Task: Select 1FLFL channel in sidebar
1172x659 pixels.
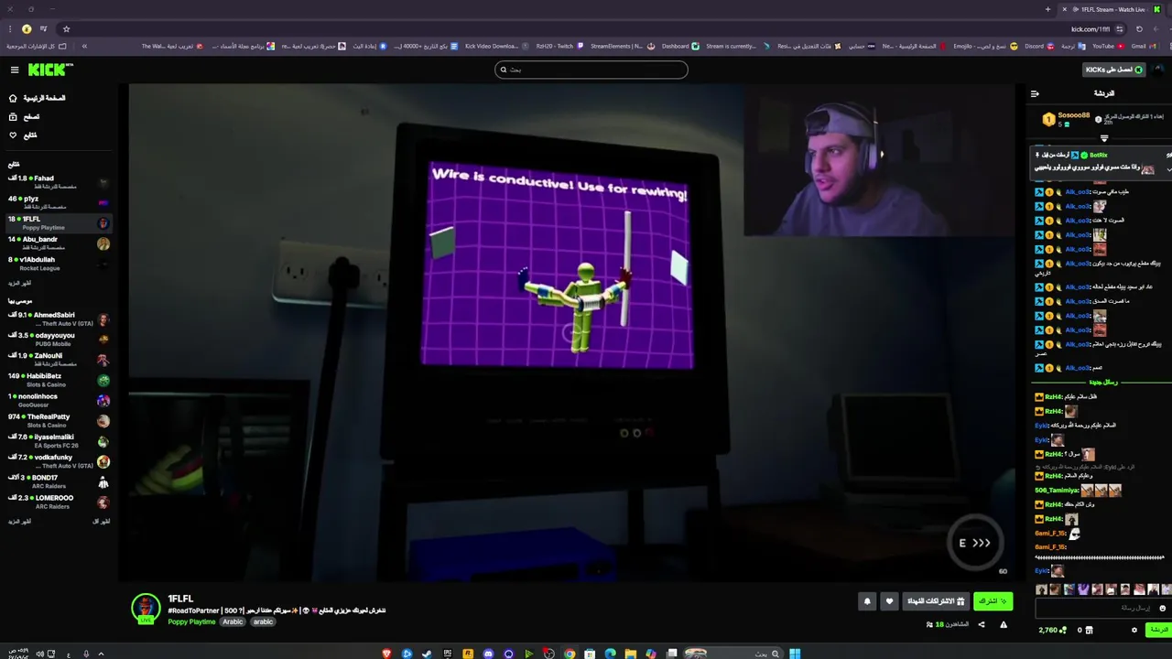Action: click(59, 222)
